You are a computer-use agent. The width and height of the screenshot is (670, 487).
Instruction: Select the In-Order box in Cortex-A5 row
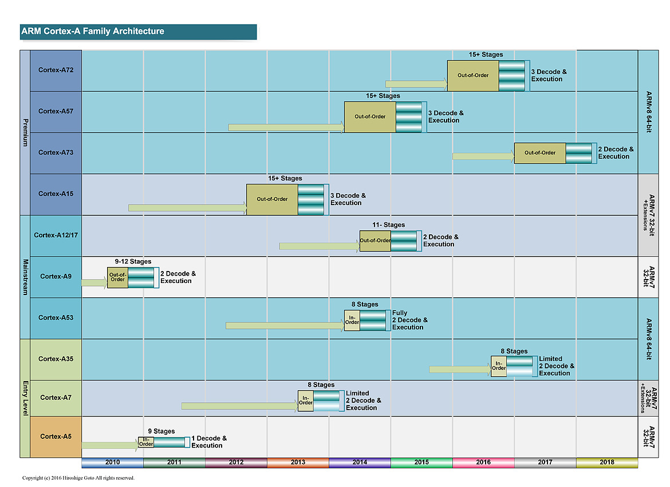point(146,442)
